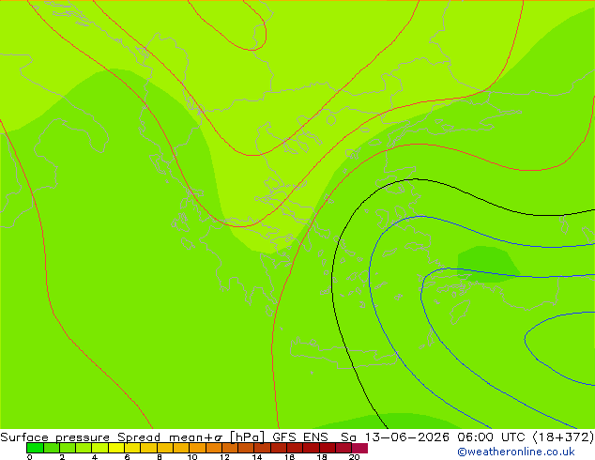This screenshot has height=460, width=595.
Task: Click the rust-colored swatch above label 14
Action: coord(262,448)
